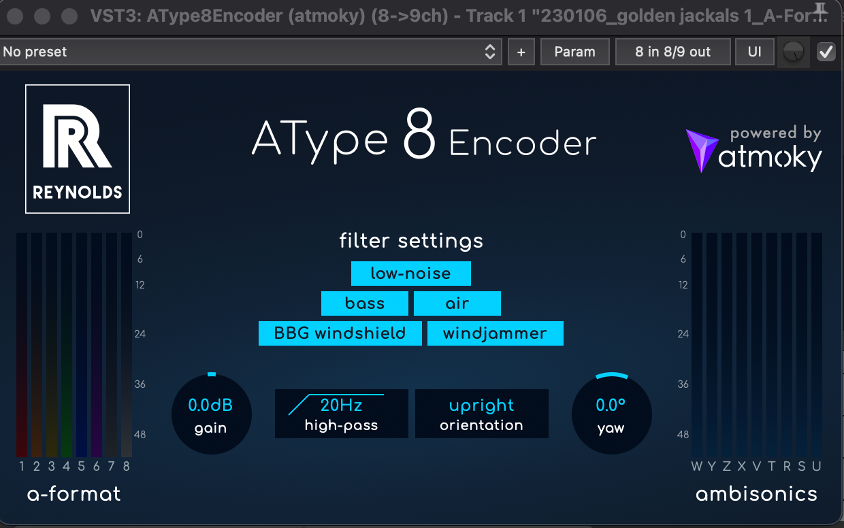Click the plus button beside preset box
Screen dimensions: 844x528
(x=521, y=52)
